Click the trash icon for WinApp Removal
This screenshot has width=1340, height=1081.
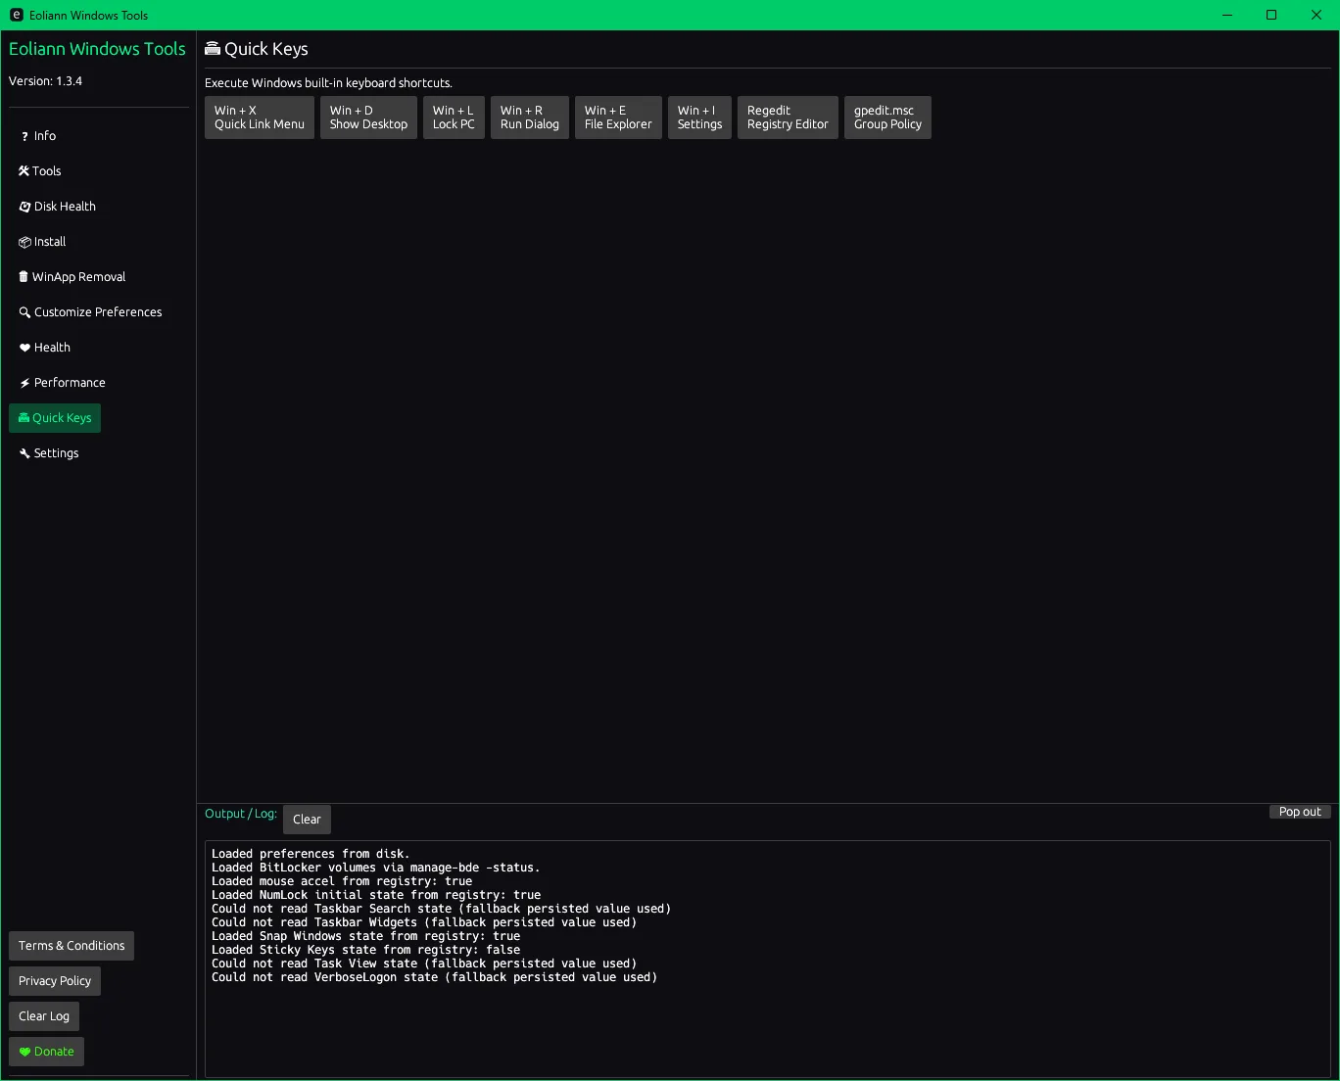point(24,277)
